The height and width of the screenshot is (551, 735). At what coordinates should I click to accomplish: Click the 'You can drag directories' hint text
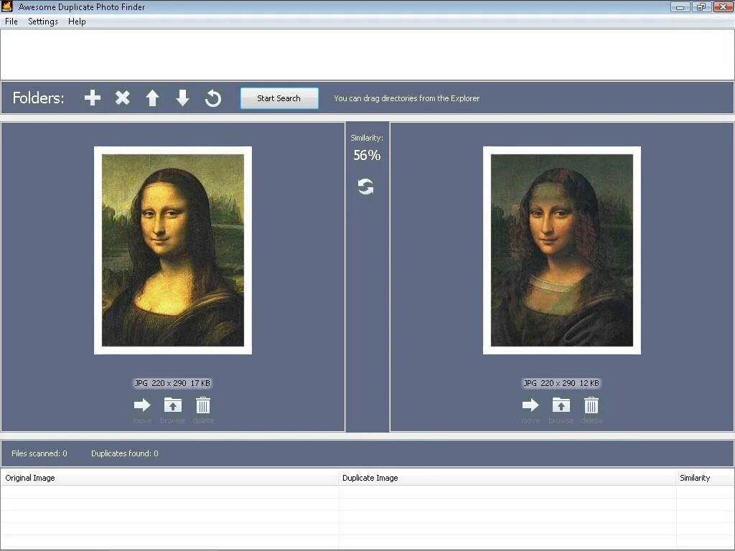[x=406, y=98]
